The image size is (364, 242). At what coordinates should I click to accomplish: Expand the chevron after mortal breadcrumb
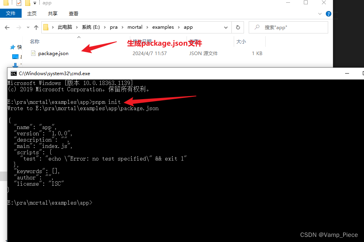147,28
